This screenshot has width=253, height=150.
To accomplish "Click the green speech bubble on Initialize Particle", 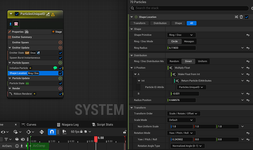I will 55,68.
